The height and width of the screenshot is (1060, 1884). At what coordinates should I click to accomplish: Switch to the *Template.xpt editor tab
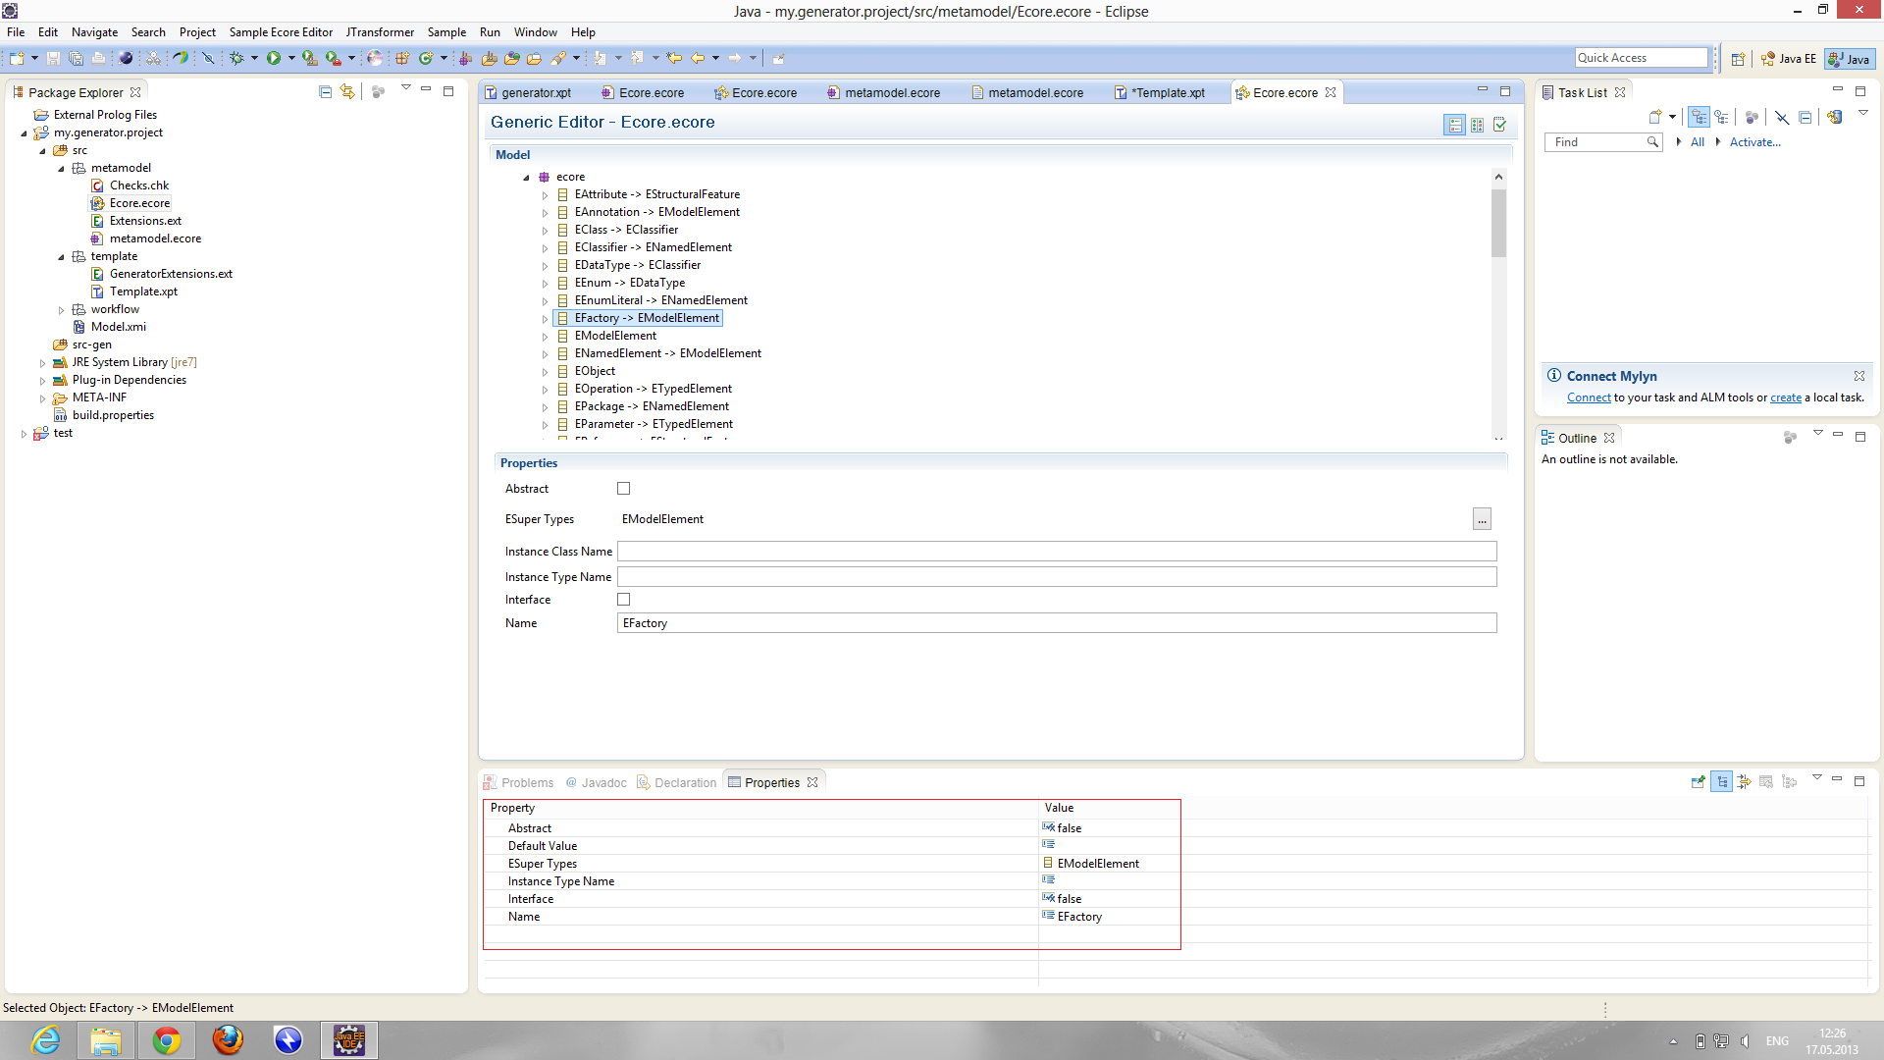(1161, 92)
